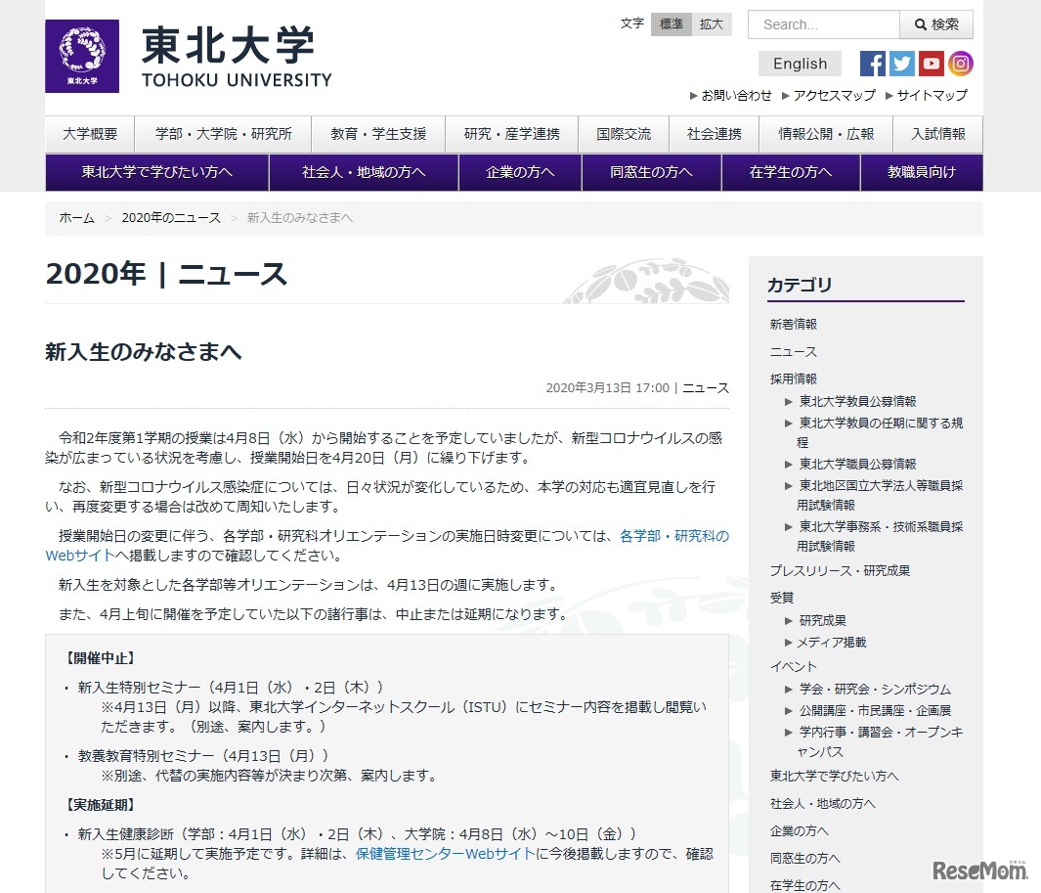1041x893 pixels.
Task: Open 社会連携 menu
Action: click(715, 134)
